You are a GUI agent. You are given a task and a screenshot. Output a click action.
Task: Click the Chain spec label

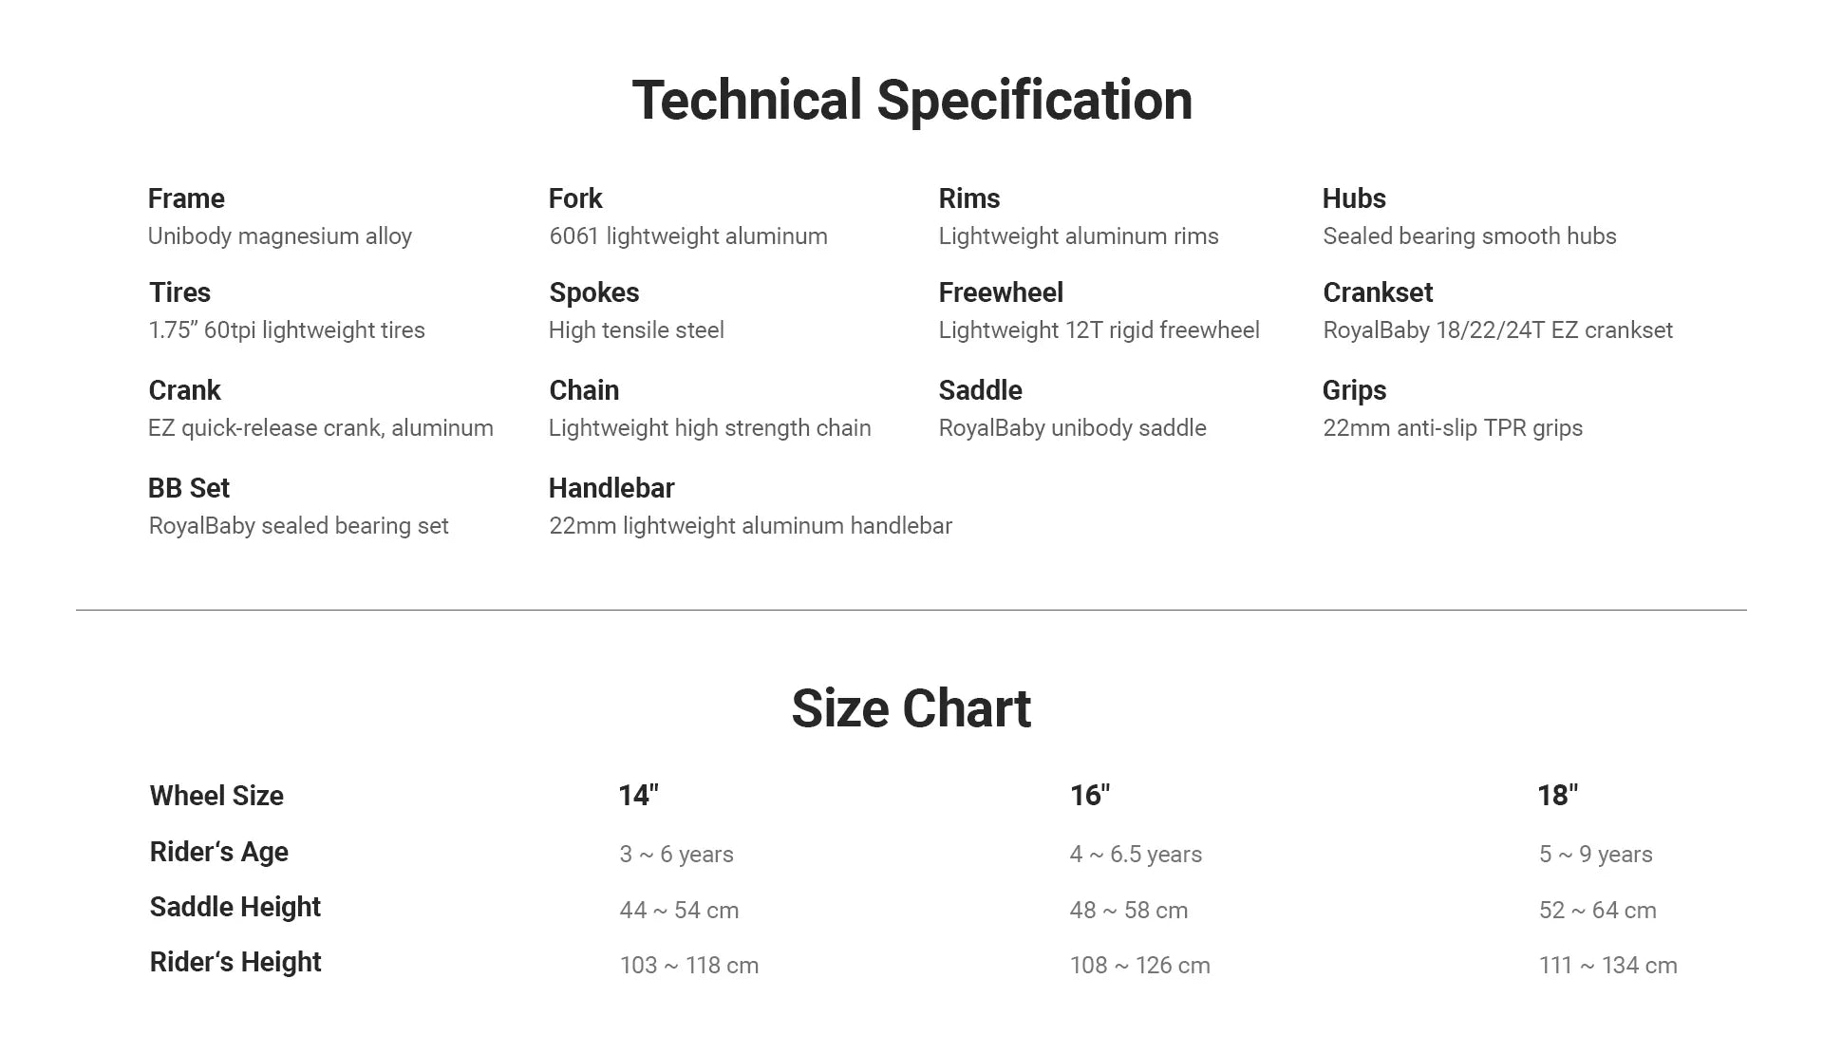point(584,390)
